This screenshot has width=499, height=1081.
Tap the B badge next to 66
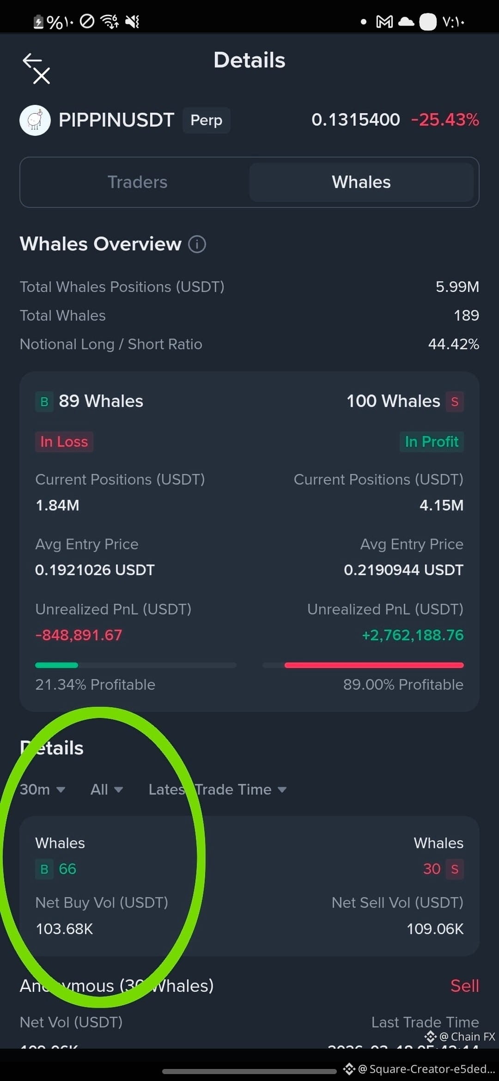coord(44,869)
